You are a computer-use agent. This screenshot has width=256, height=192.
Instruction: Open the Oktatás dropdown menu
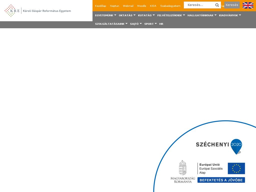pyautogui.click(x=127, y=15)
